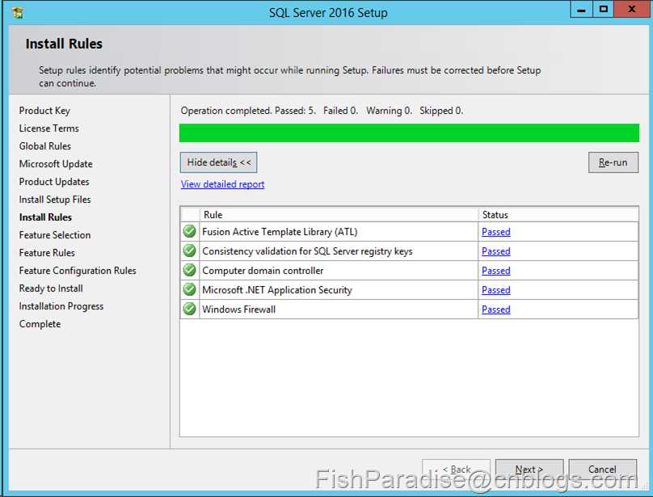Click green check icon for Microsoft .NET Application Security

coord(189,289)
